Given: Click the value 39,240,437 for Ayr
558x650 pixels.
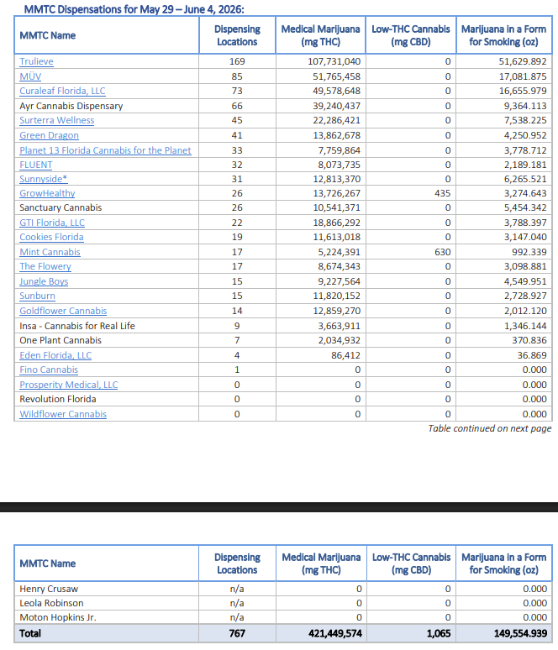Looking at the screenshot, I should (x=336, y=106).
